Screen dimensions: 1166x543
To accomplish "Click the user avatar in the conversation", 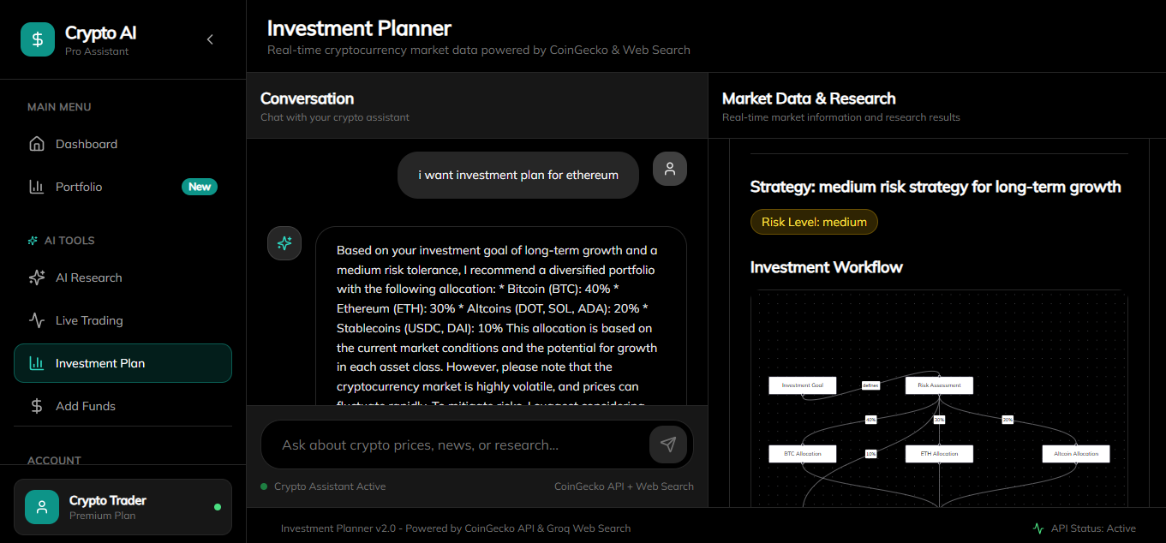I will 670,169.
